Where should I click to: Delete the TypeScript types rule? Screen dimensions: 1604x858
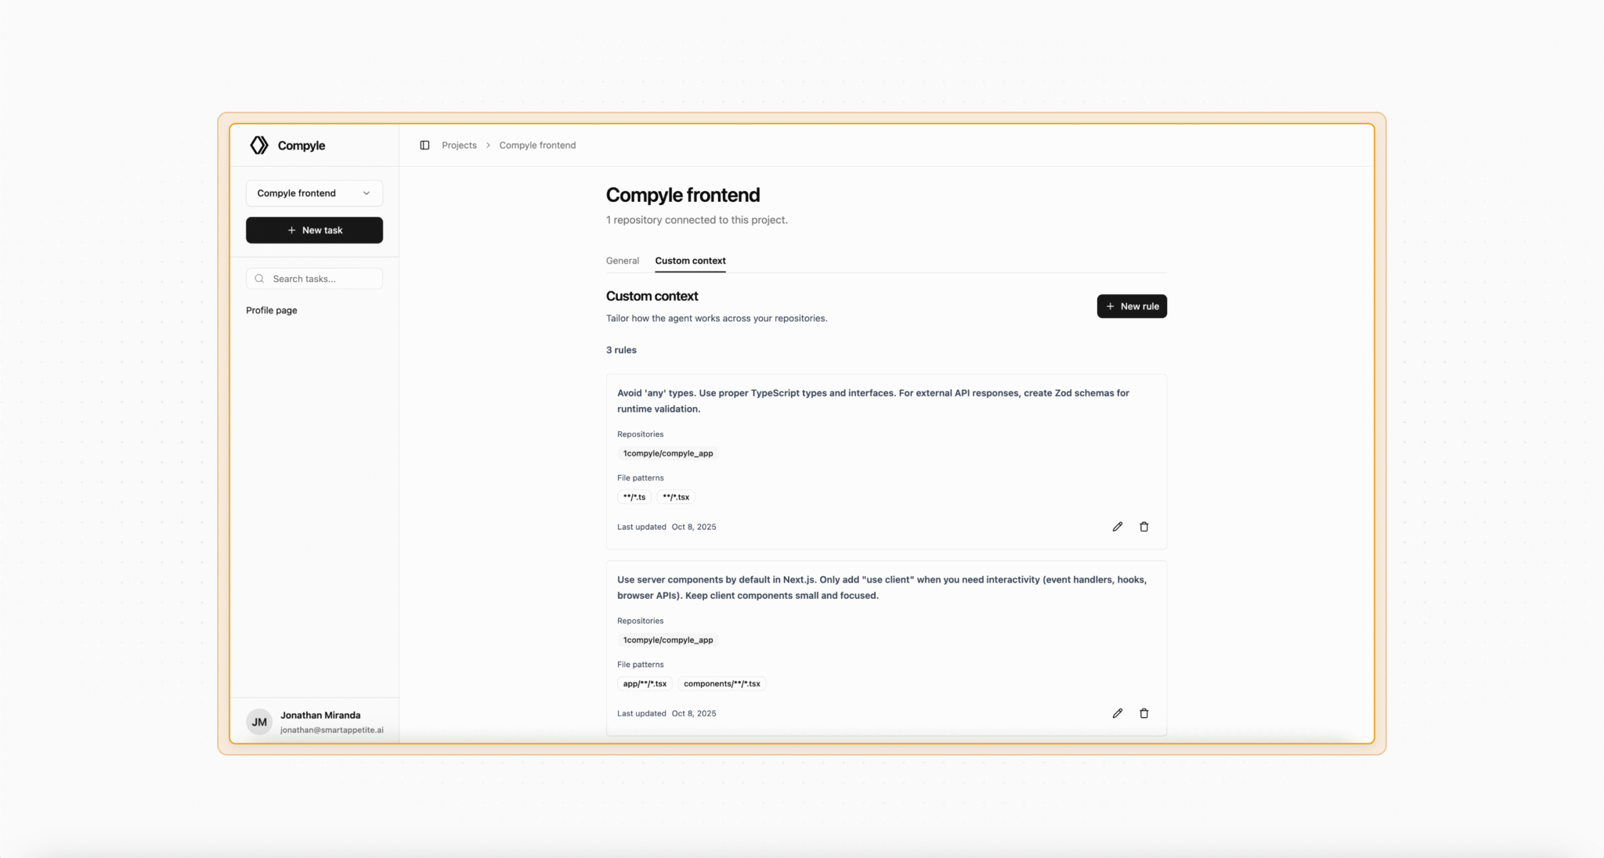[x=1144, y=527]
